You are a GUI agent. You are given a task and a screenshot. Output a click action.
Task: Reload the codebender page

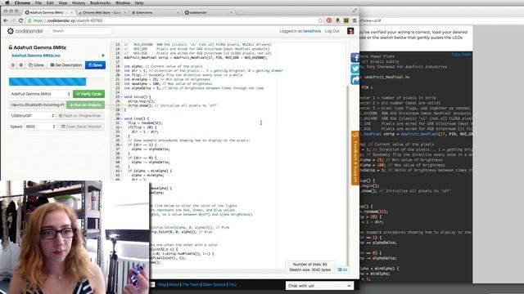click(x=20, y=20)
